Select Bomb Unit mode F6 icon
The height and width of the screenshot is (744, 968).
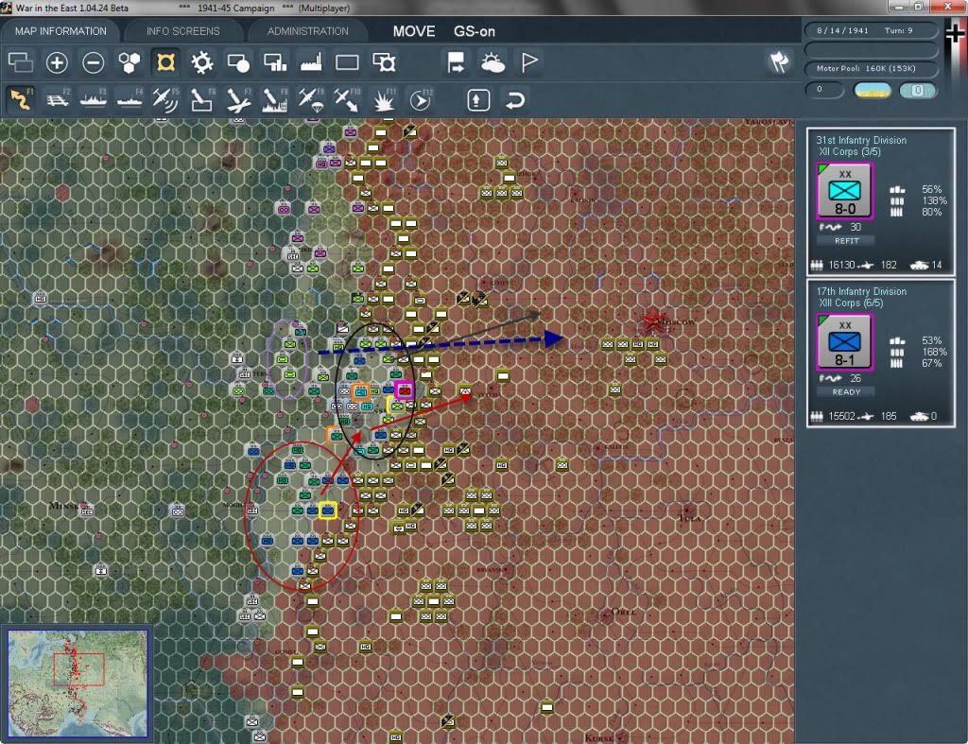(202, 99)
